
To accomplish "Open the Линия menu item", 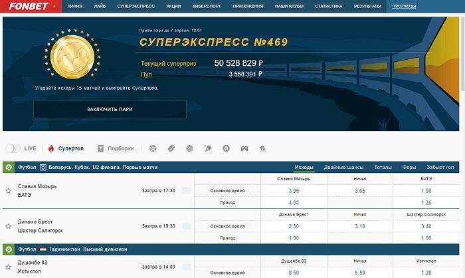I will pyautogui.click(x=74, y=6).
